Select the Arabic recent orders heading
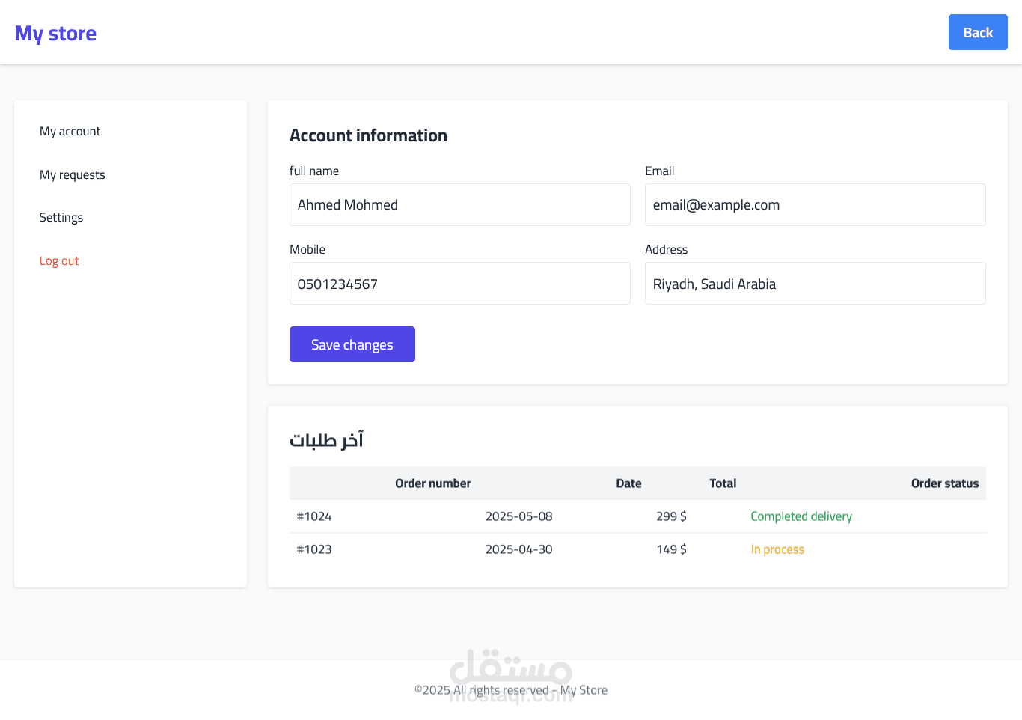Screen dimensions: 1022x720 click(326, 439)
